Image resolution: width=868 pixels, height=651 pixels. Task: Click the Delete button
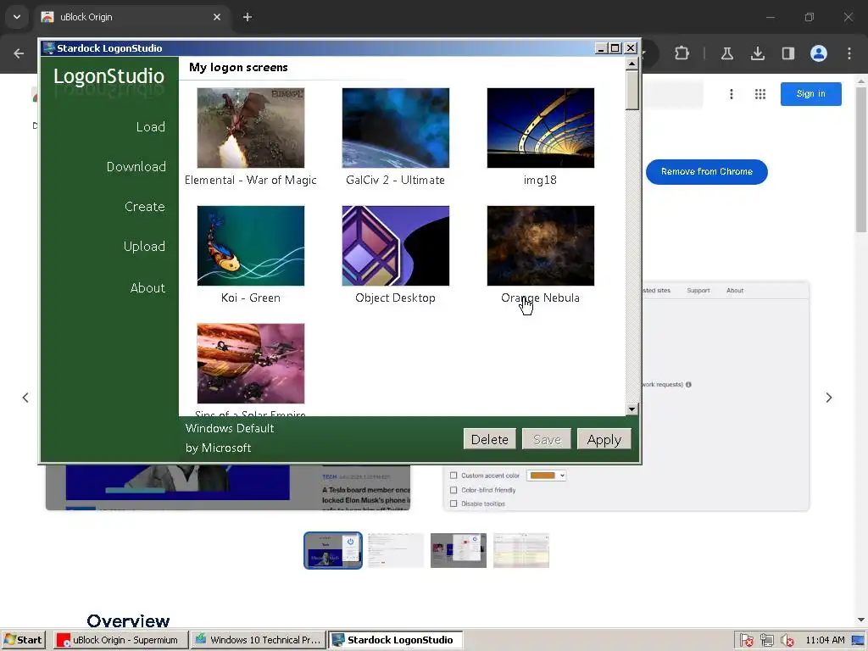(x=489, y=439)
